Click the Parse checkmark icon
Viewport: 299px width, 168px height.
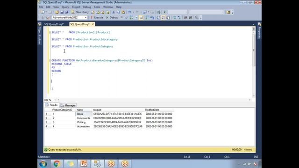[126, 18]
